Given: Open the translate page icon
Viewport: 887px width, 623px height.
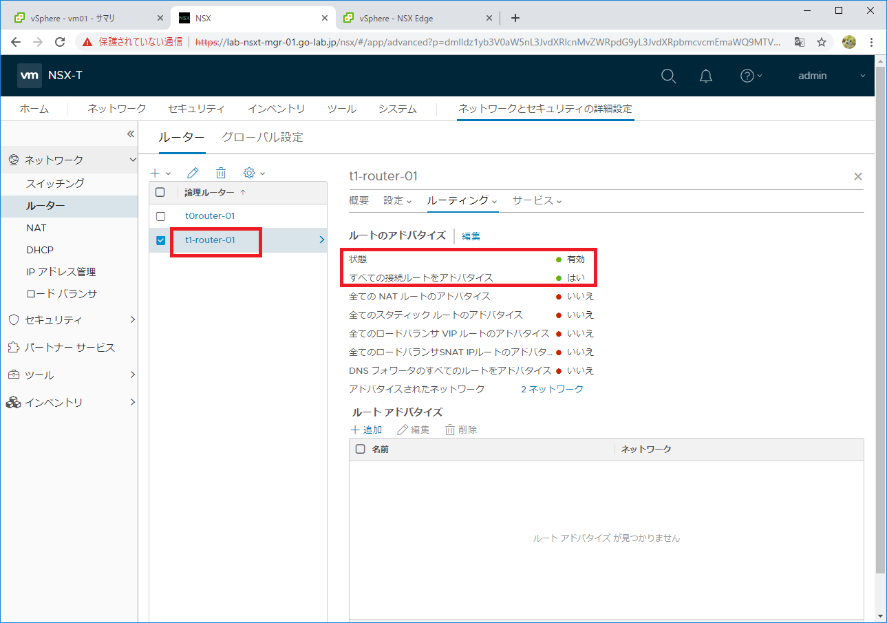Looking at the screenshot, I should click(x=800, y=42).
